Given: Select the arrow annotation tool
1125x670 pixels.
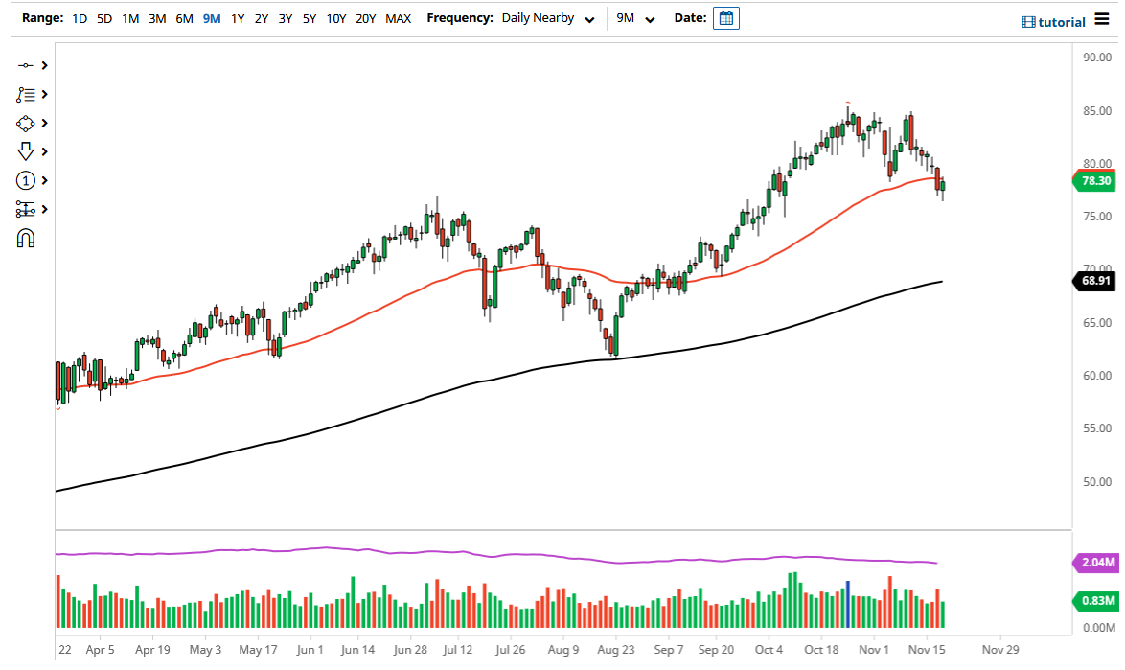Looking at the screenshot, I should tap(26, 151).
